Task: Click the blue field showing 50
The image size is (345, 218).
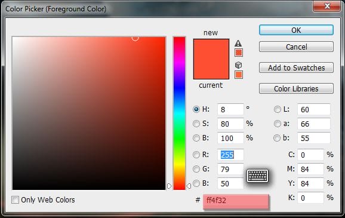Action: pyautogui.click(x=230, y=183)
